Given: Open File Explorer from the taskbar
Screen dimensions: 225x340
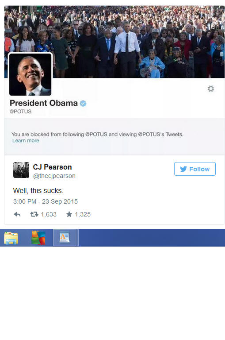Looking at the screenshot, I should (x=11, y=238).
